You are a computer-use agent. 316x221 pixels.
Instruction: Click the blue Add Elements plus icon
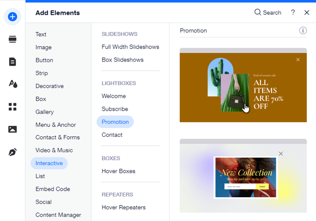point(12,17)
